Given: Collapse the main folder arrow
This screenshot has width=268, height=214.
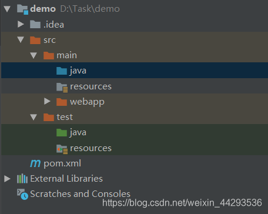Looking at the screenshot, I should [x=33, y=55].
